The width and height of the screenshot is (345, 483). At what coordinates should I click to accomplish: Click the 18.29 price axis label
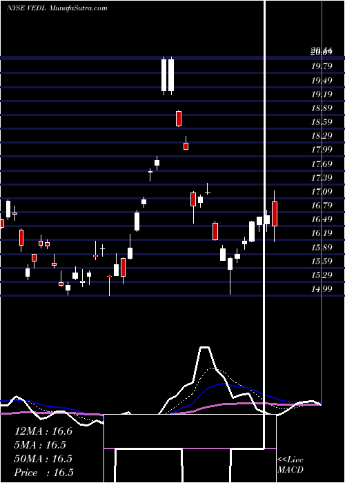pyautogui.click(x=322, y=136)
